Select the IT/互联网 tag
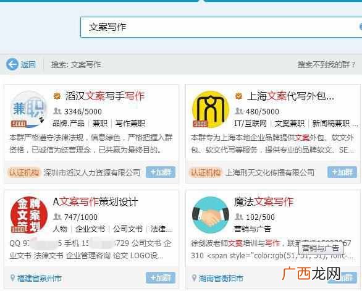Image resolution: width=362 pixels, height=291 pixels. [250, 124]
